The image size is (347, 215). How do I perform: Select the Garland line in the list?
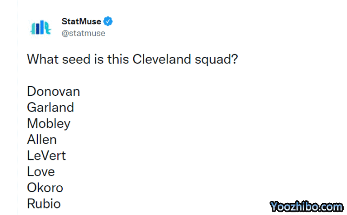50,107
